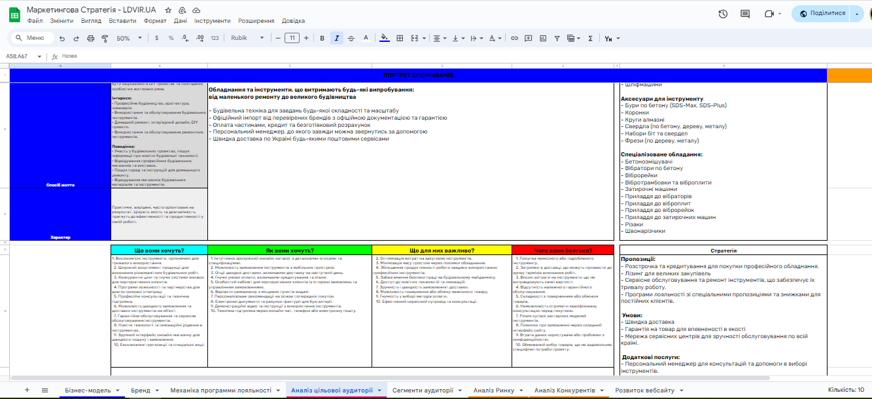Open the all sheets list icon
The width and height of the screenshot is (872, 399).
pos(44,390)
